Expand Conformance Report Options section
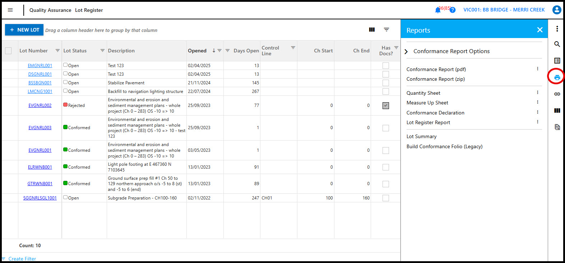The width and height of the screenshot is (565, 263). (406, 52)
